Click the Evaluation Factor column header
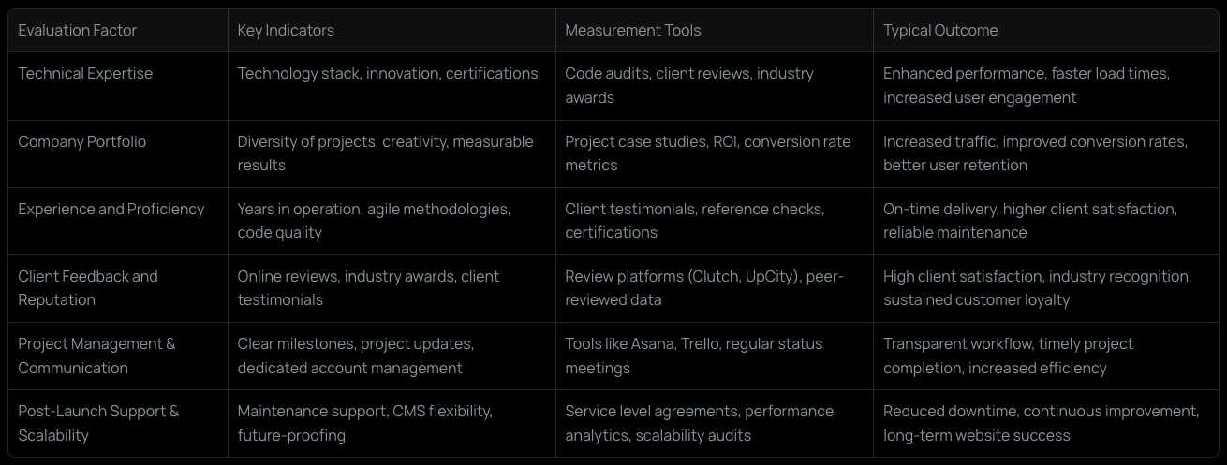The height and width of the screenshot is (465, 1227). [118, 30]
